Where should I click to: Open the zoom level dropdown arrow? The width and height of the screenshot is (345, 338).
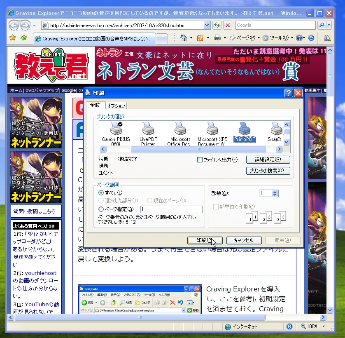tap(324, 326)
